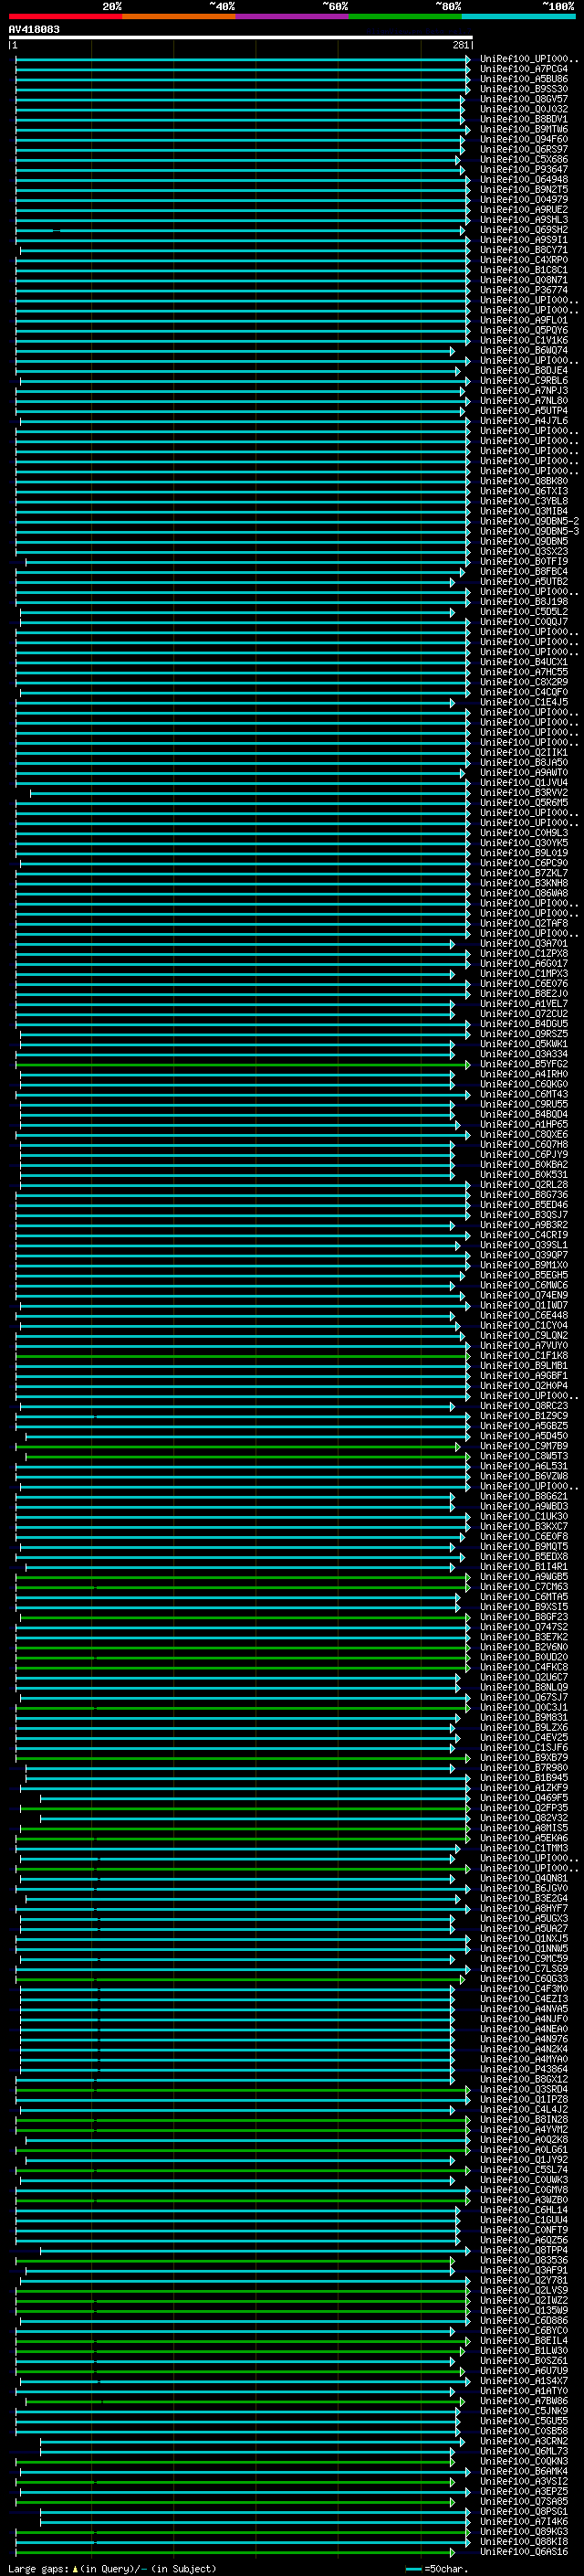Open hit UniRef100_B9N2T5

[524, 189]
